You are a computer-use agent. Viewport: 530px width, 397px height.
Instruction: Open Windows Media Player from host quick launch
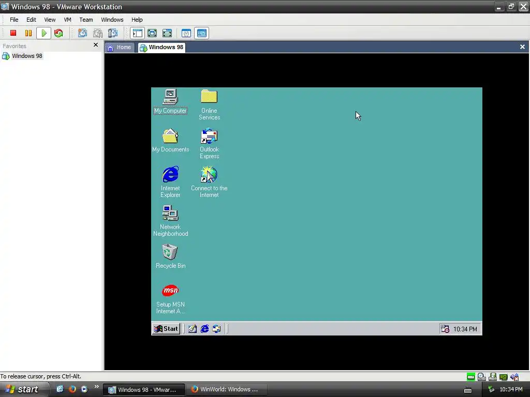coord(84,389)
